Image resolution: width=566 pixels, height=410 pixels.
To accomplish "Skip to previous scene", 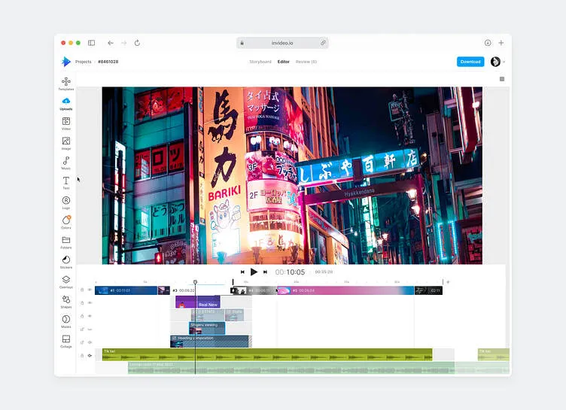I will pyautogui.click(x=242, y=272).
